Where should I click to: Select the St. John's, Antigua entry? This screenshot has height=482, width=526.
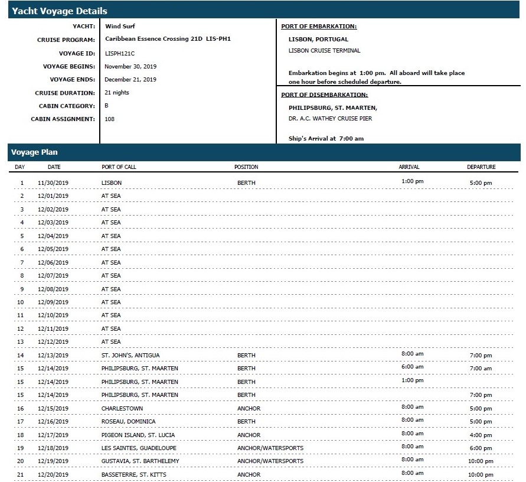point(130,356)
